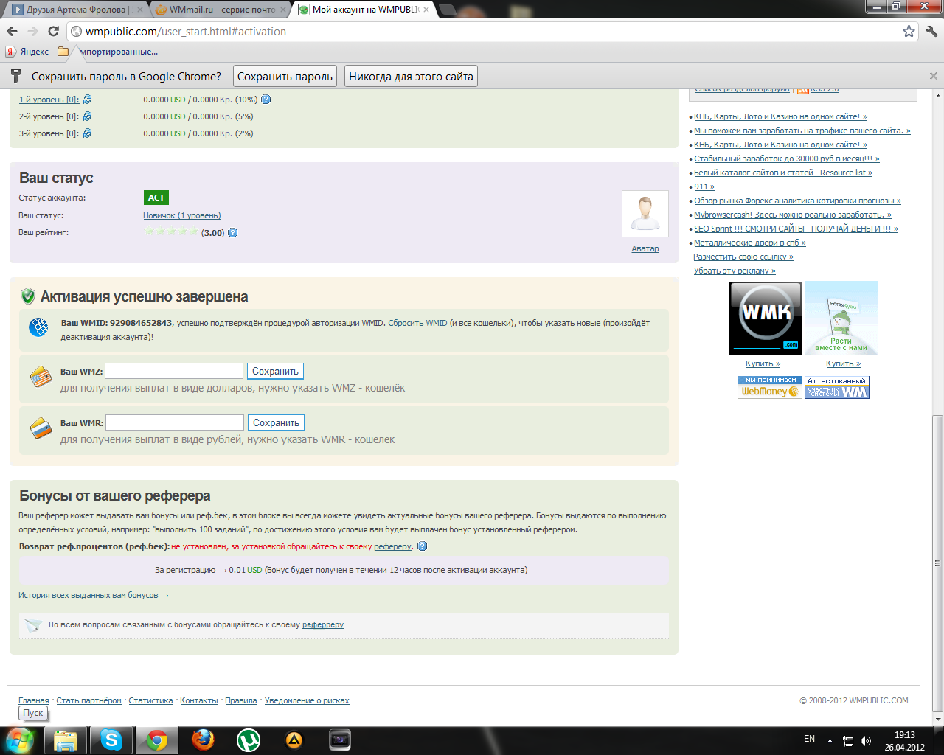
Task: Click the Сбросить WMID link
Action: coord(417,323)
